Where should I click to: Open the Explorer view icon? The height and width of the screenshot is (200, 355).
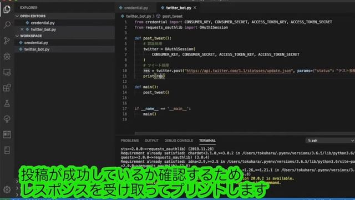(x=7, y=9)
